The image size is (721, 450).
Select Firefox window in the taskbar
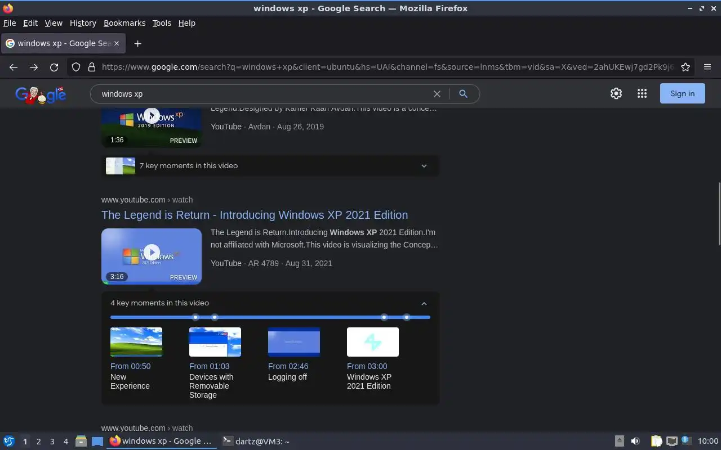click(161, 442)
